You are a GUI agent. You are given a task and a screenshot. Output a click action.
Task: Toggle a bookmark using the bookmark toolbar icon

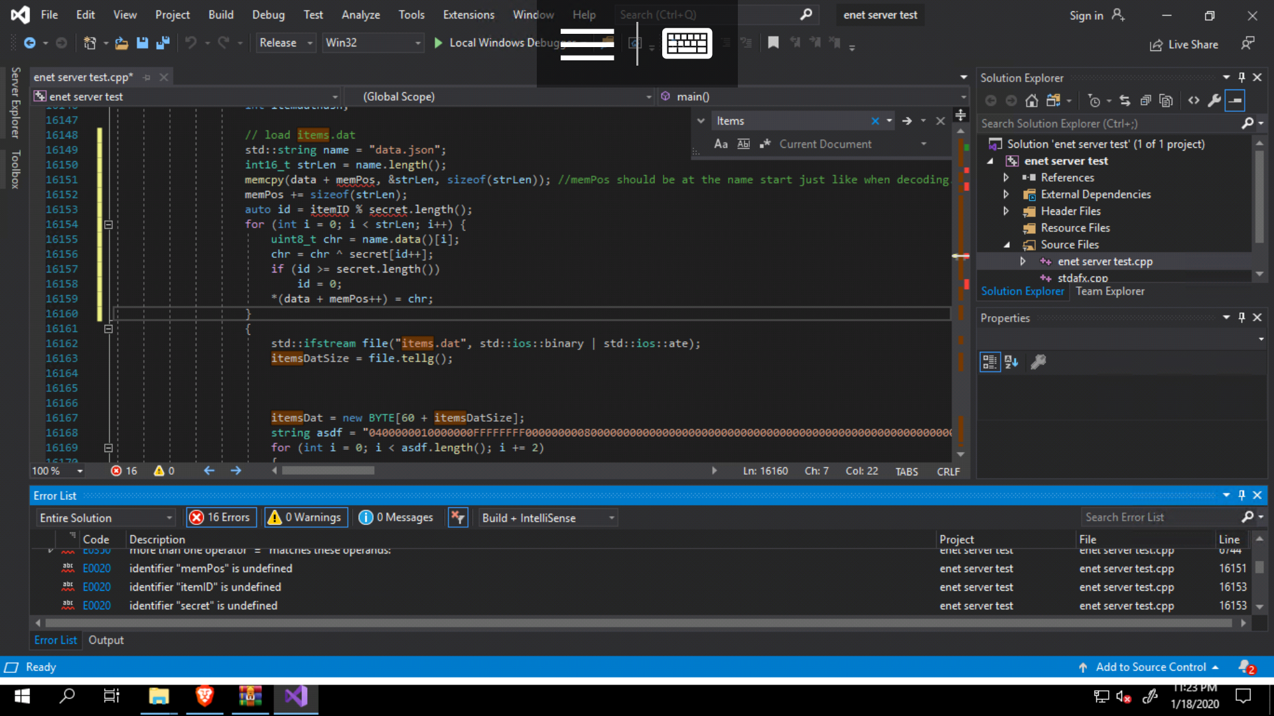coord(773,43)
